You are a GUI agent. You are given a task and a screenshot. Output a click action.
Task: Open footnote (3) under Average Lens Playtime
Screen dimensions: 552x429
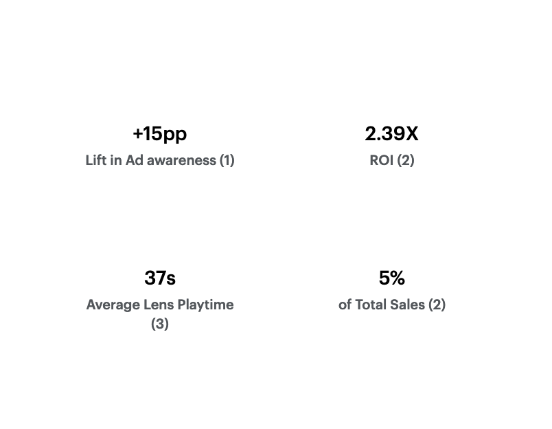click(160, 324)
